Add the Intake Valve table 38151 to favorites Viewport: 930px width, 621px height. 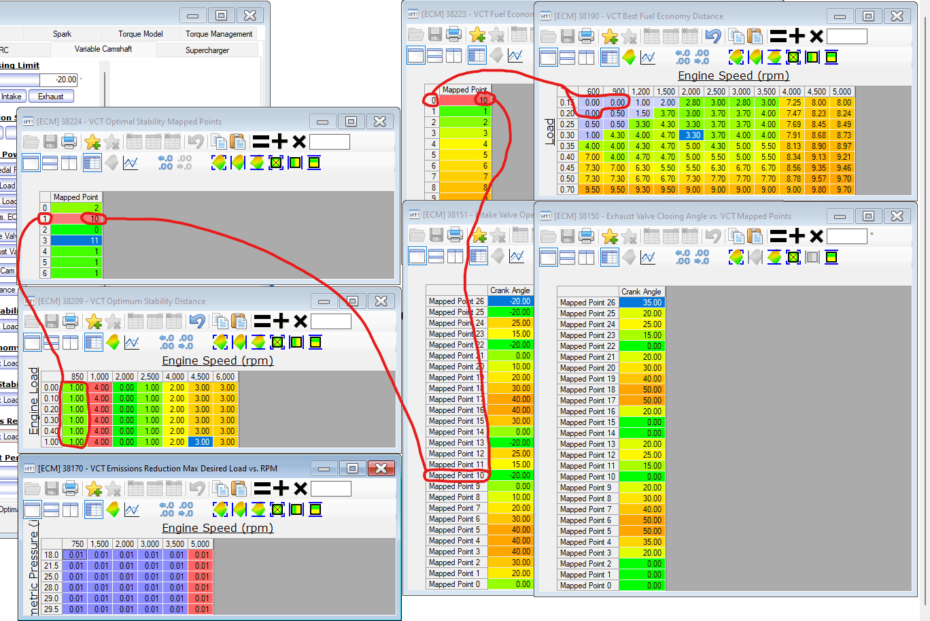pos(479,235)
